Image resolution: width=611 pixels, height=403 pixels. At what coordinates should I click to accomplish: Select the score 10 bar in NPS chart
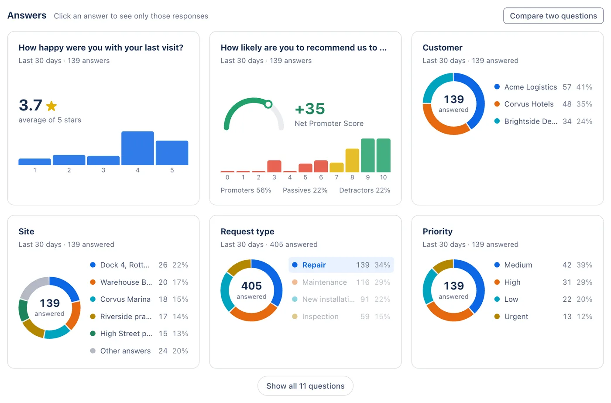pyautogui.click(x=383, y=155)
